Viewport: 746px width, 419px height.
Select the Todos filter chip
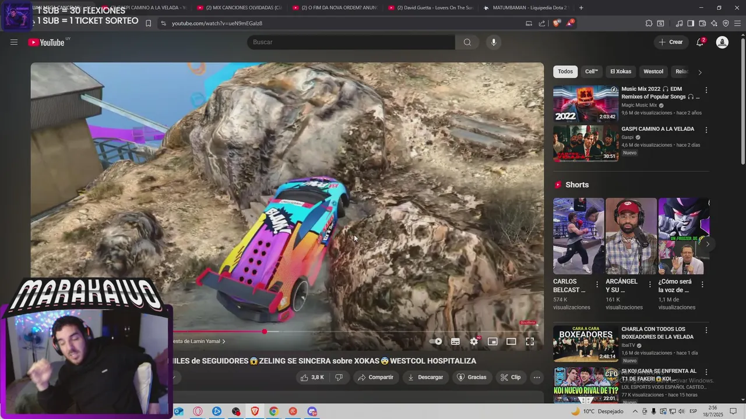point(565,72)
